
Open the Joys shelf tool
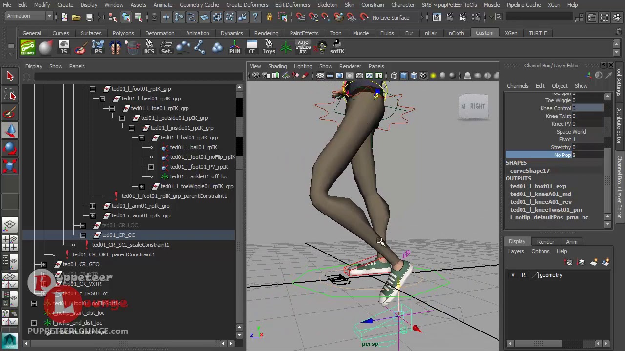[x=269, y=47]
